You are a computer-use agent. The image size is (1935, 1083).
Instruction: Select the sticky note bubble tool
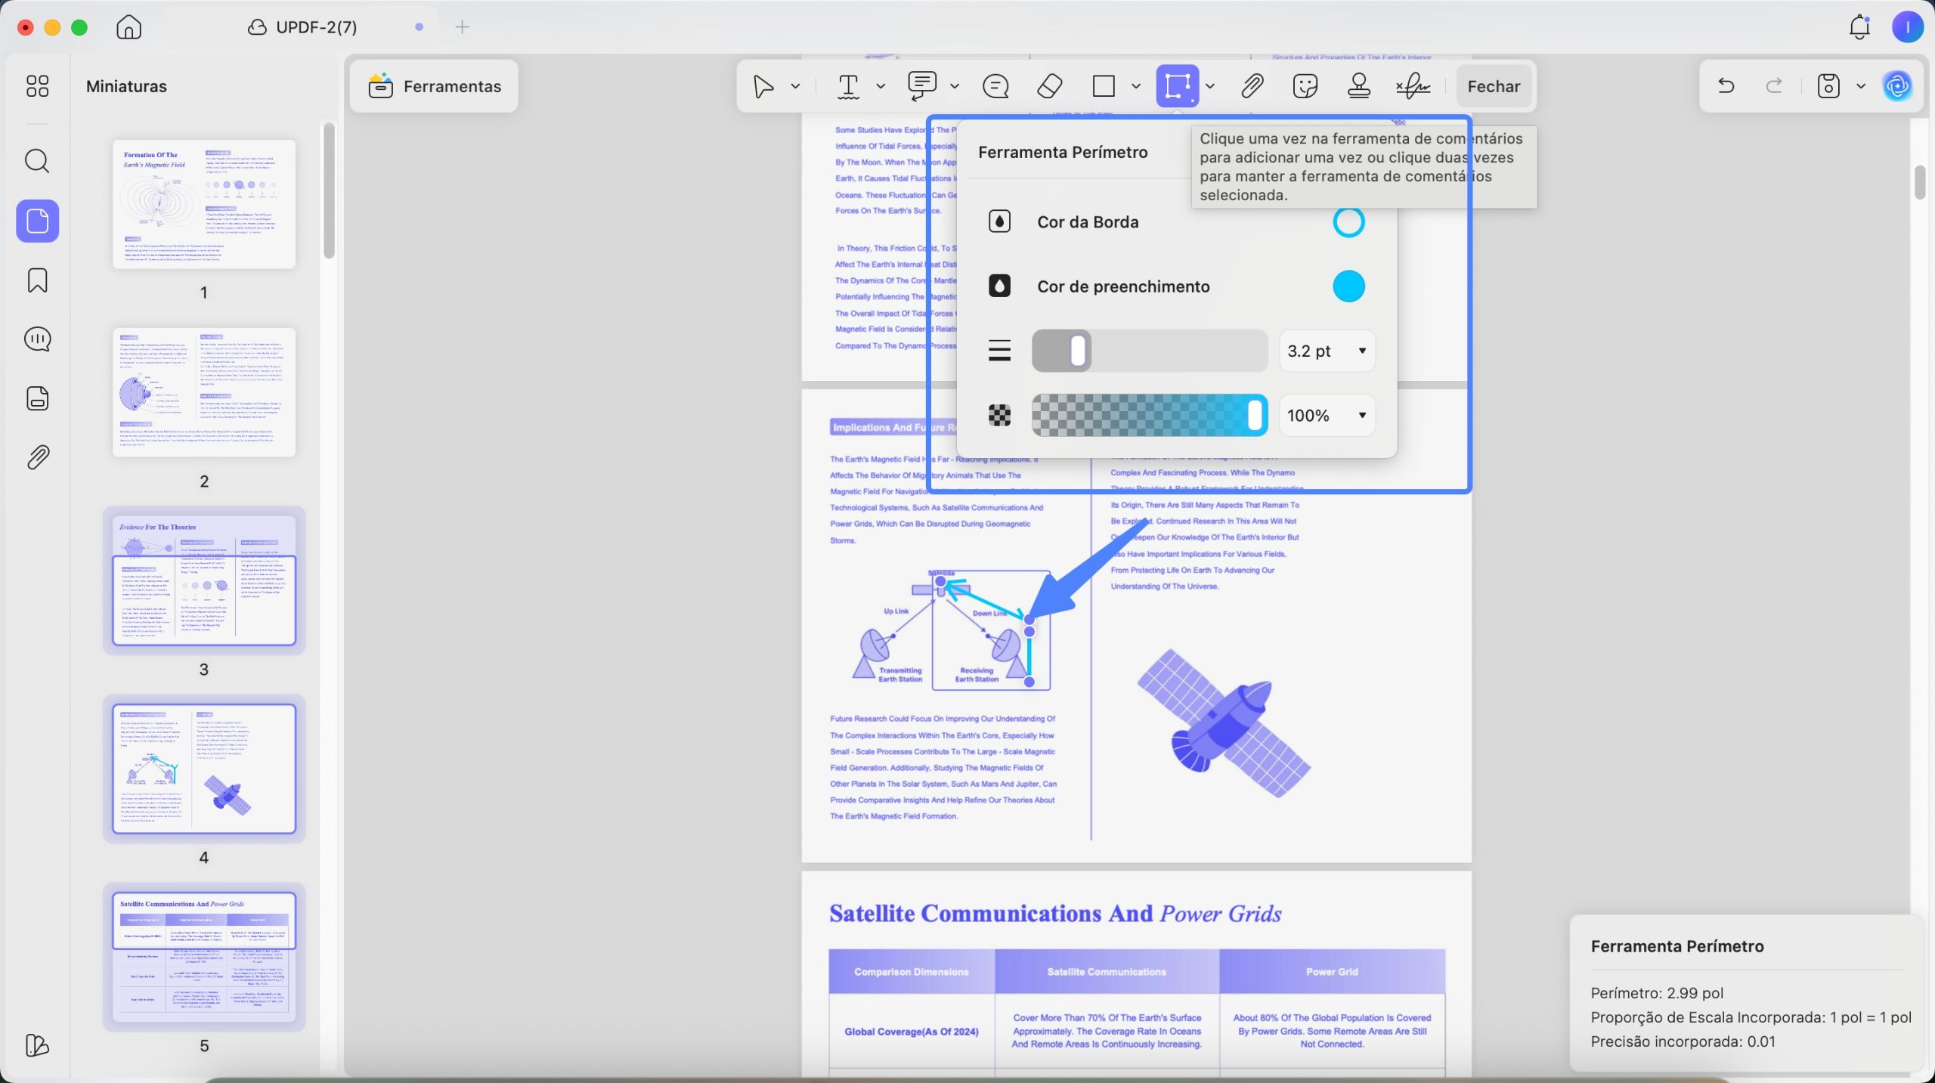click(995, 86)
